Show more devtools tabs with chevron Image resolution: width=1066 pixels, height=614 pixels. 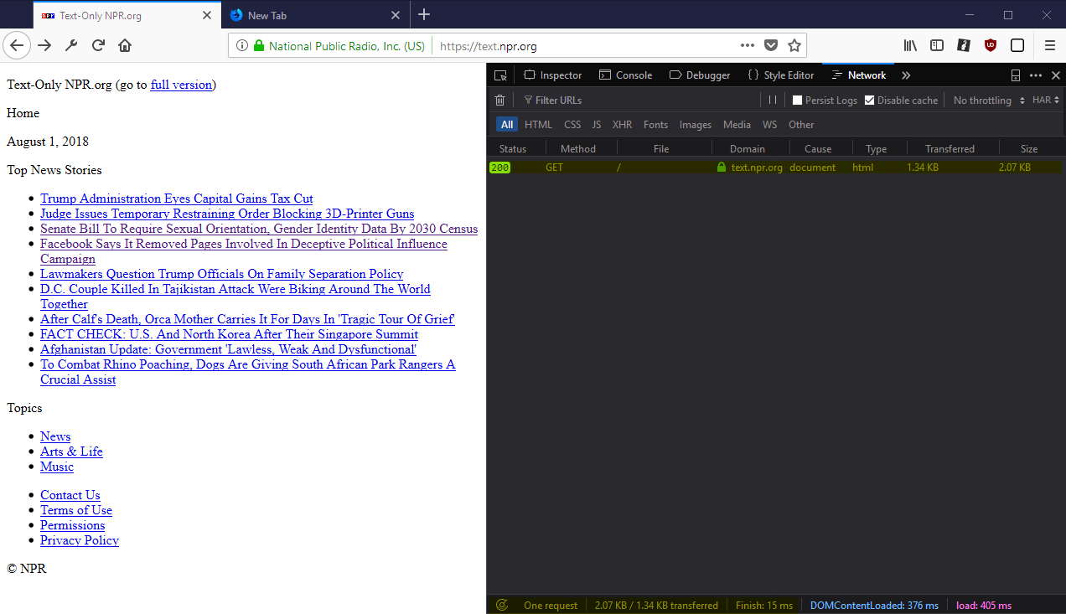[x=906, y=75]
